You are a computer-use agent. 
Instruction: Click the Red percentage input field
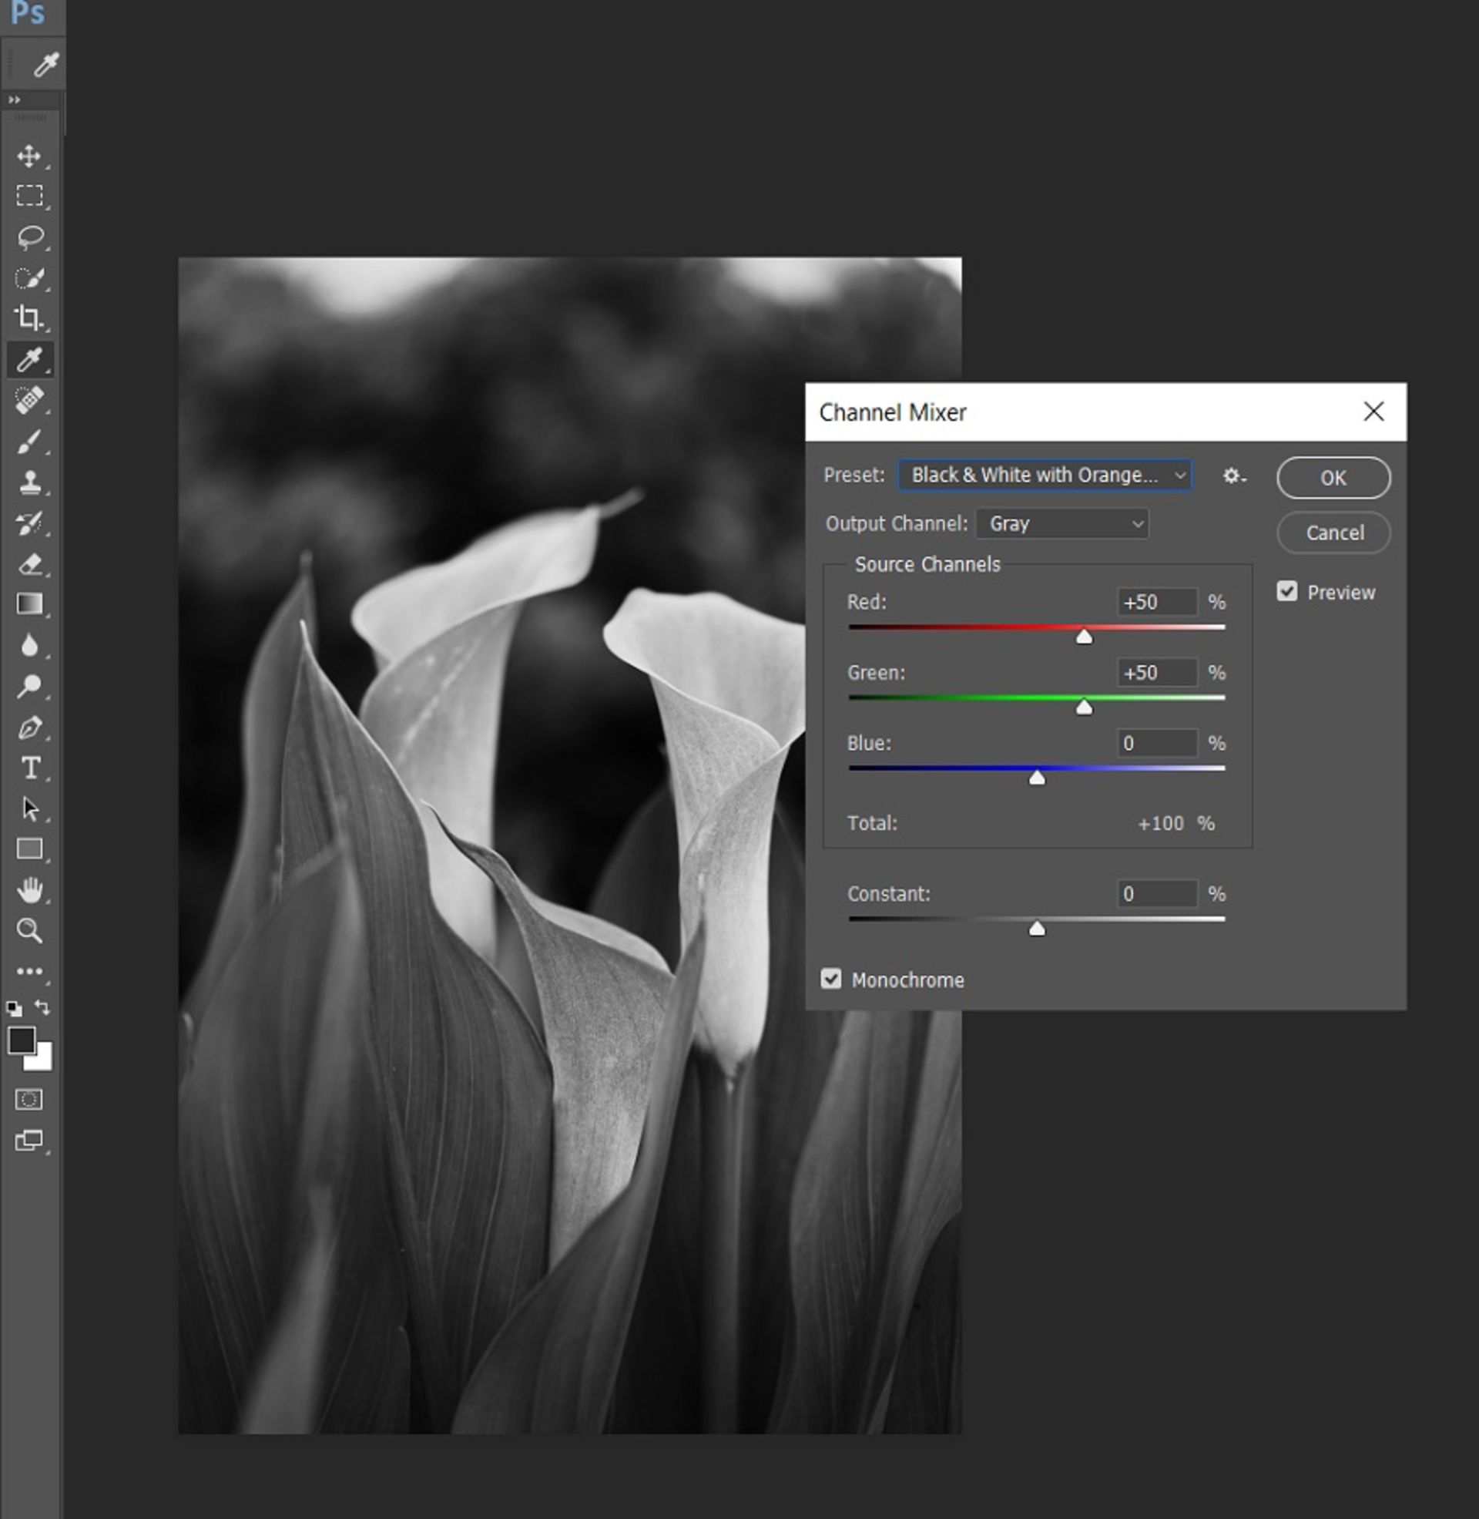(1156, 602)
